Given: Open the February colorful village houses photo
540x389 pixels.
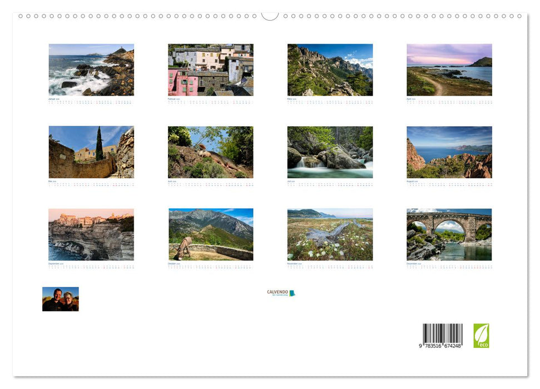Looking at the screenshot, I should pos(211,69).
